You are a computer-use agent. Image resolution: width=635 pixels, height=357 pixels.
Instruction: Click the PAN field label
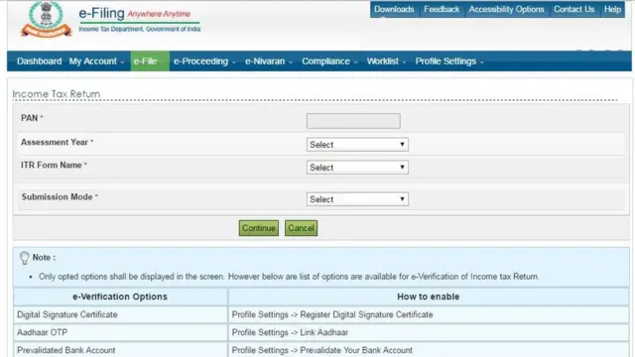29,118
